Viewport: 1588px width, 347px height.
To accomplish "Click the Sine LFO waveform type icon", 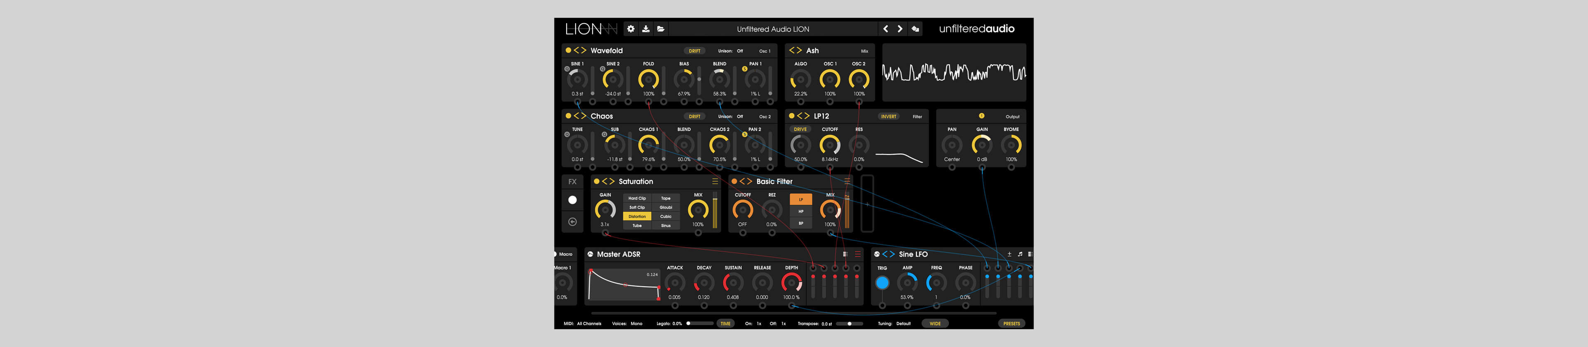I will click(x=877, y=254).
